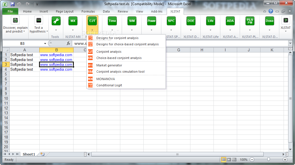Switch to the Insert tab
This screenshot has height=165, width=295.
44,11
